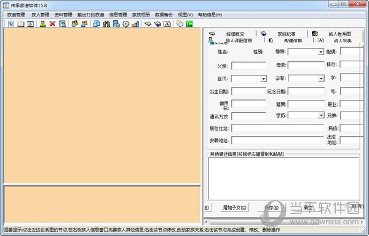Click the 籍贯 input field

[x=306, y=104]
